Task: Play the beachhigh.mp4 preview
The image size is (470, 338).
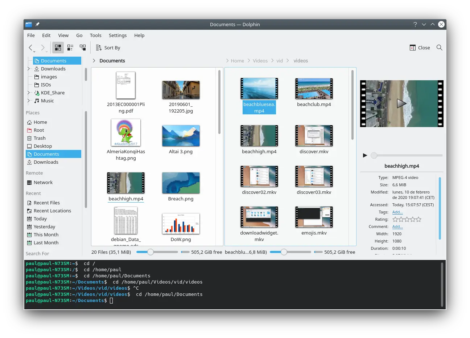Action: point(365,155)
